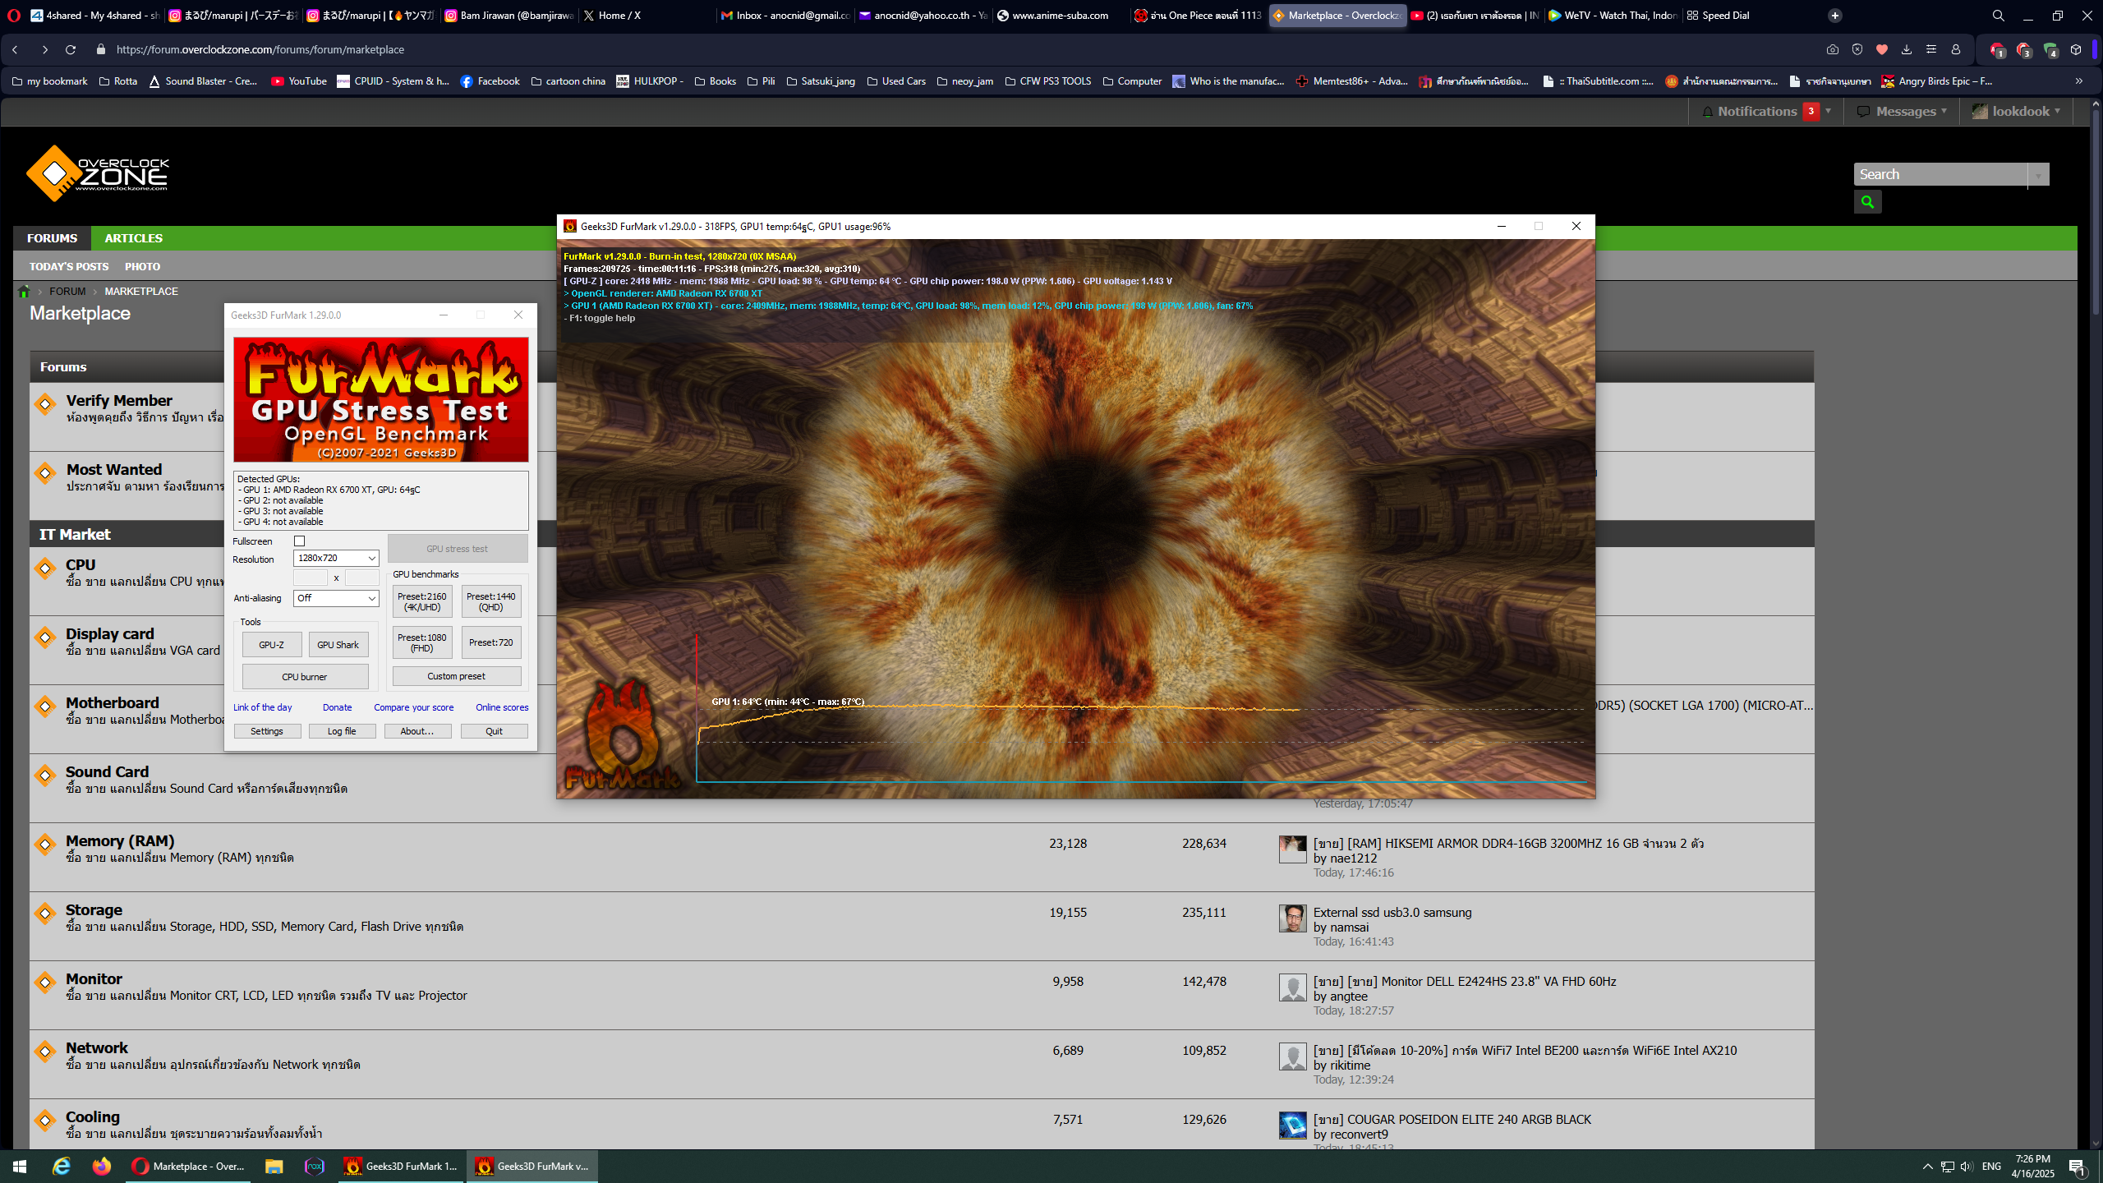Click the GPU-Z tool button
The height and width of the screenshot is (1183, 2103).
click(272, 645)
